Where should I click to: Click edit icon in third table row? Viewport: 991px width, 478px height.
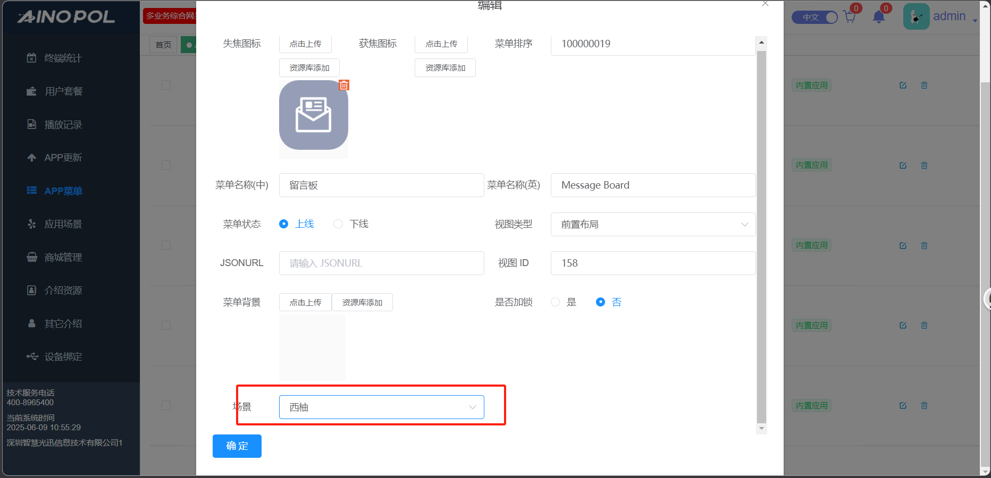[903, 246]
